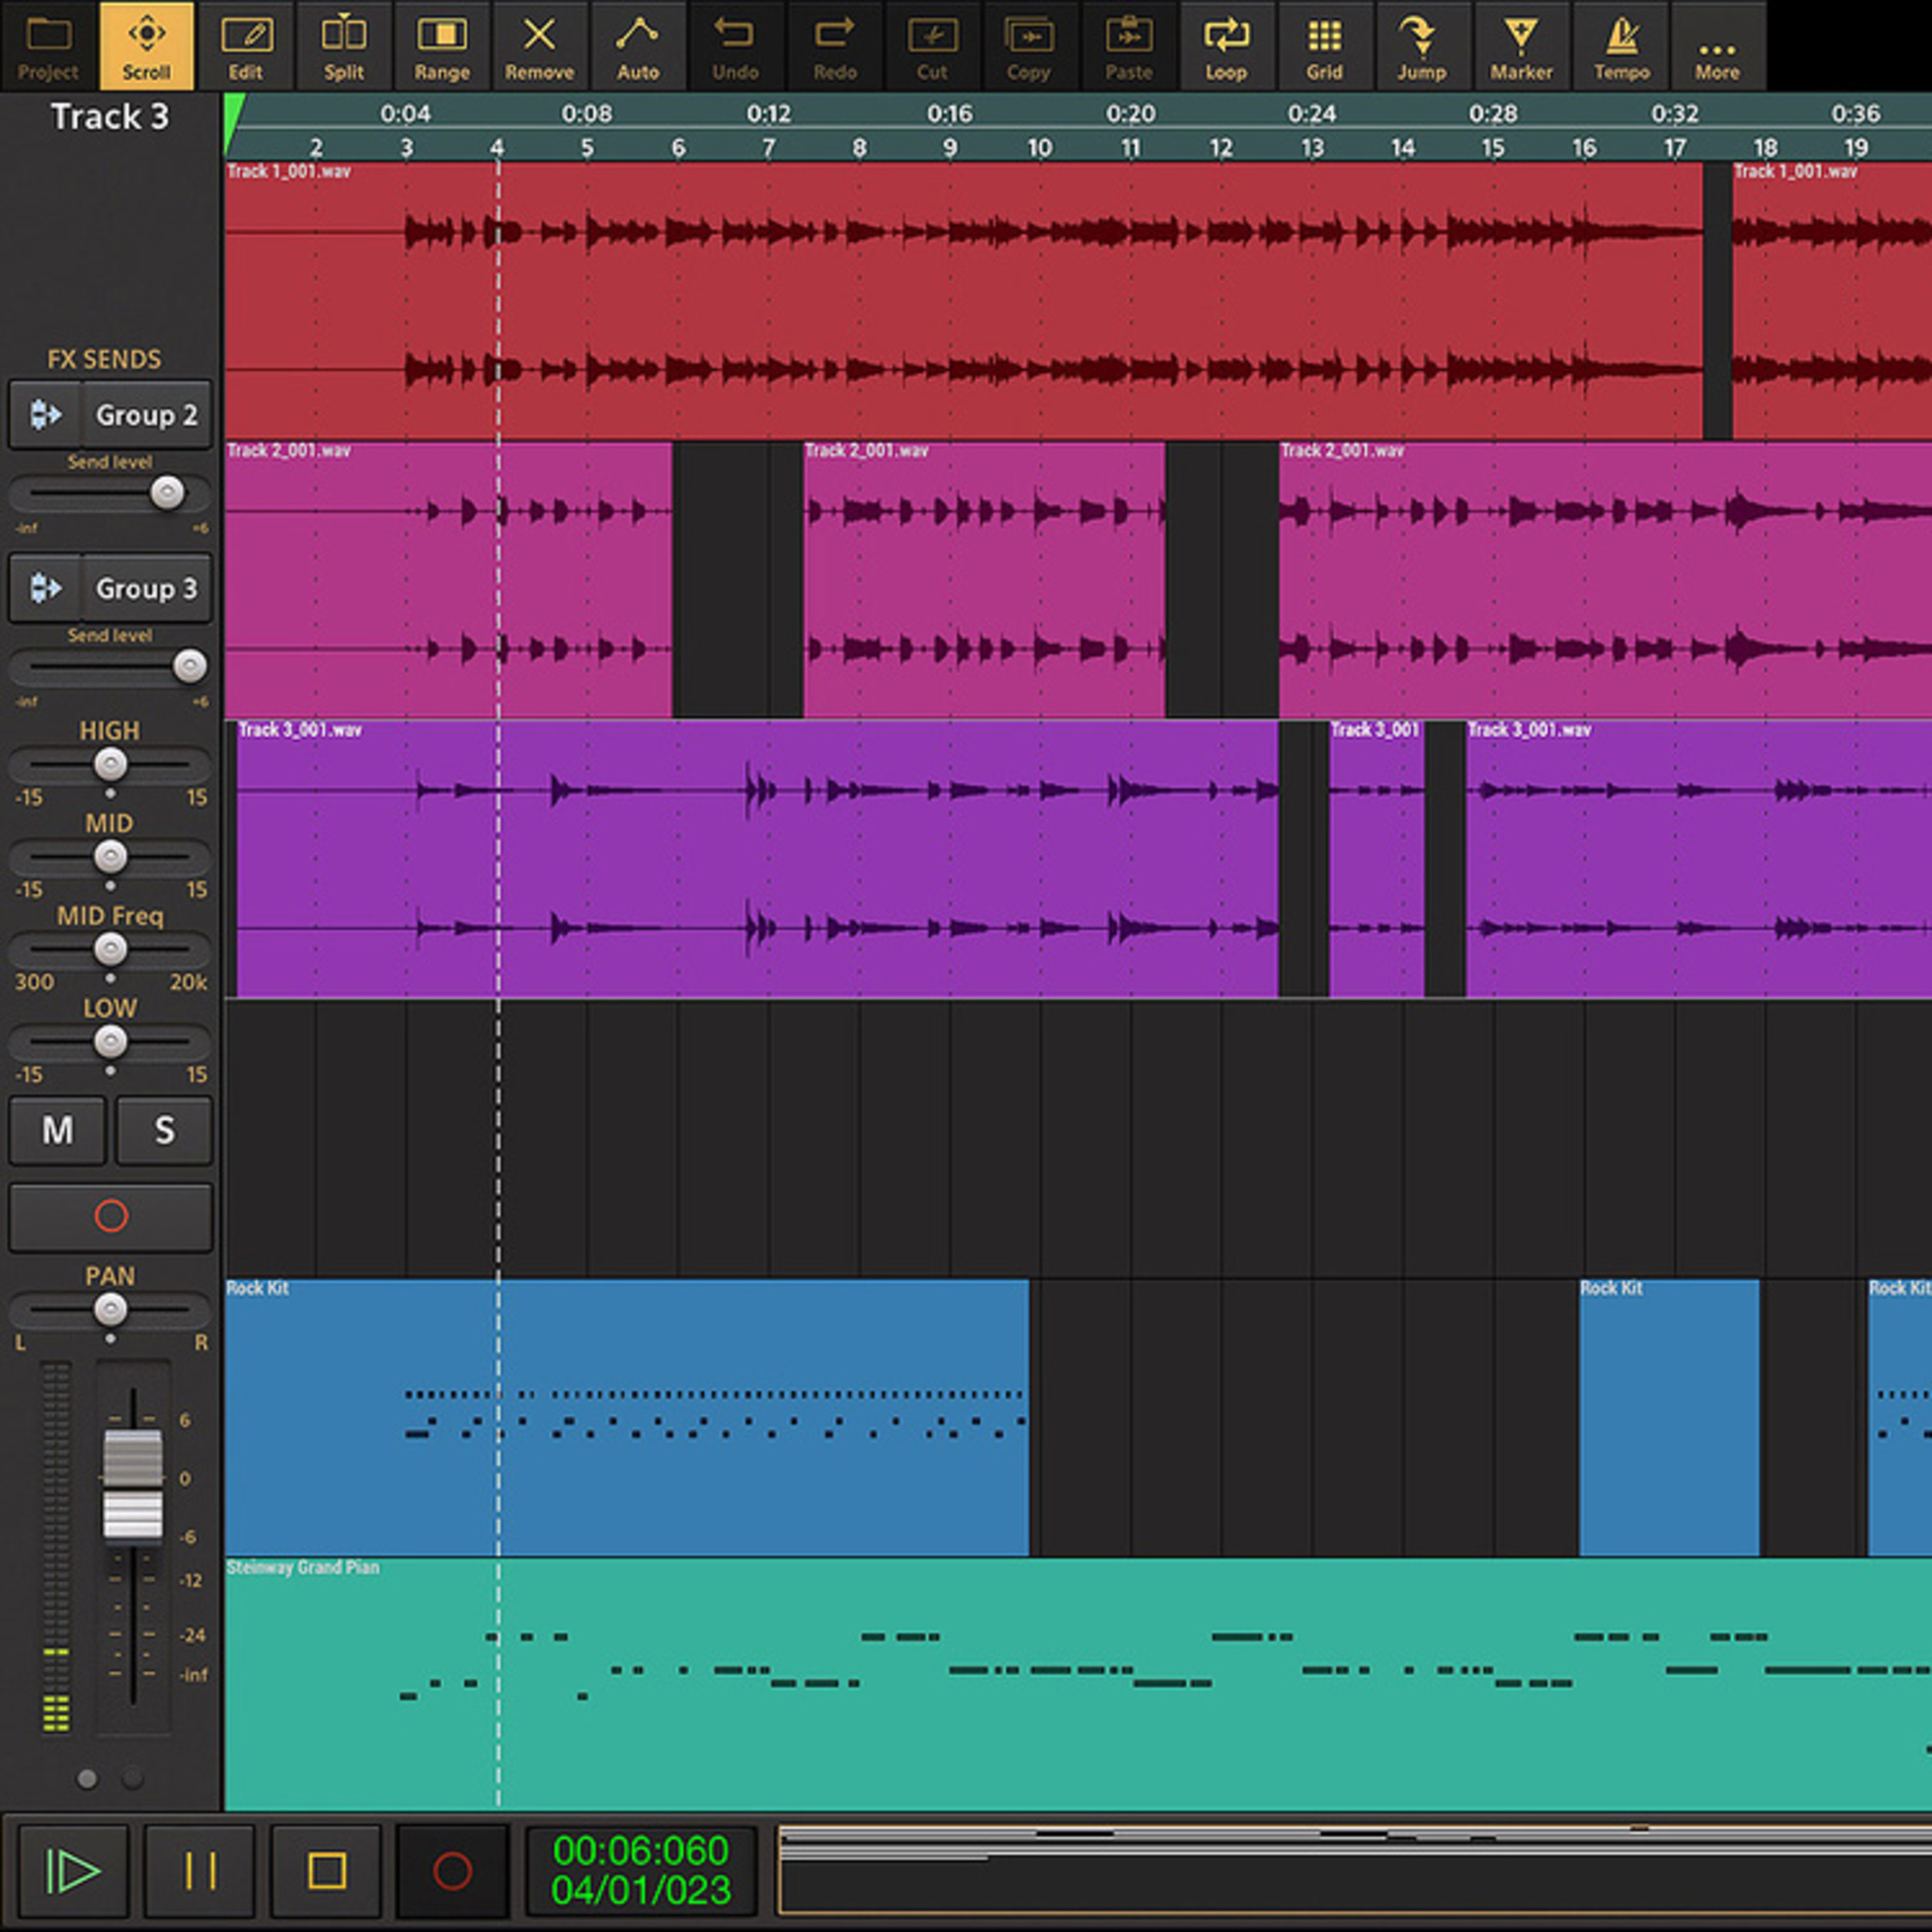The width and height of the screenshot is (1932, 1932).
Task: Click the LOW EQ slider knob
Action: pyautogui.click(x=110, y=1042)
